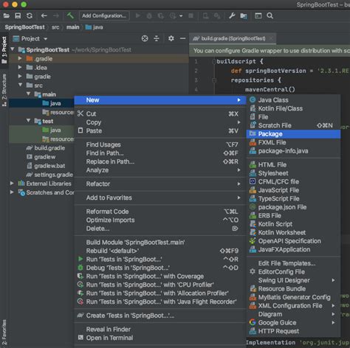Open Swing UI Designer submenu

pos(293,280)
